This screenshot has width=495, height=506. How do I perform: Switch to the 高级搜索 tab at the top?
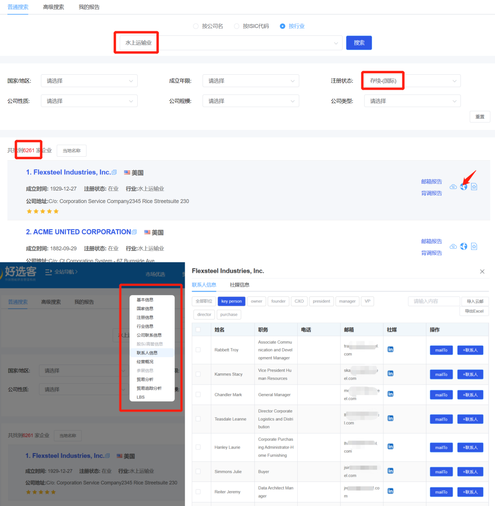coord(54,7)
